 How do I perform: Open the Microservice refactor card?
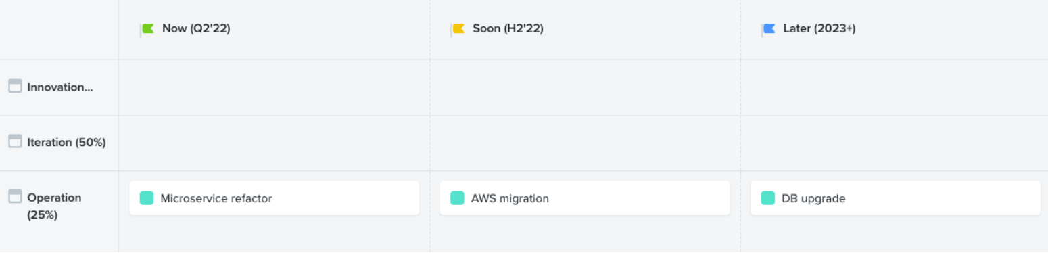[274, 198]
